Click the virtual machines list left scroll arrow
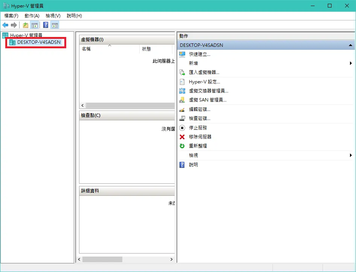Screen dimensions: 356x272 click(x=82, y=105)
